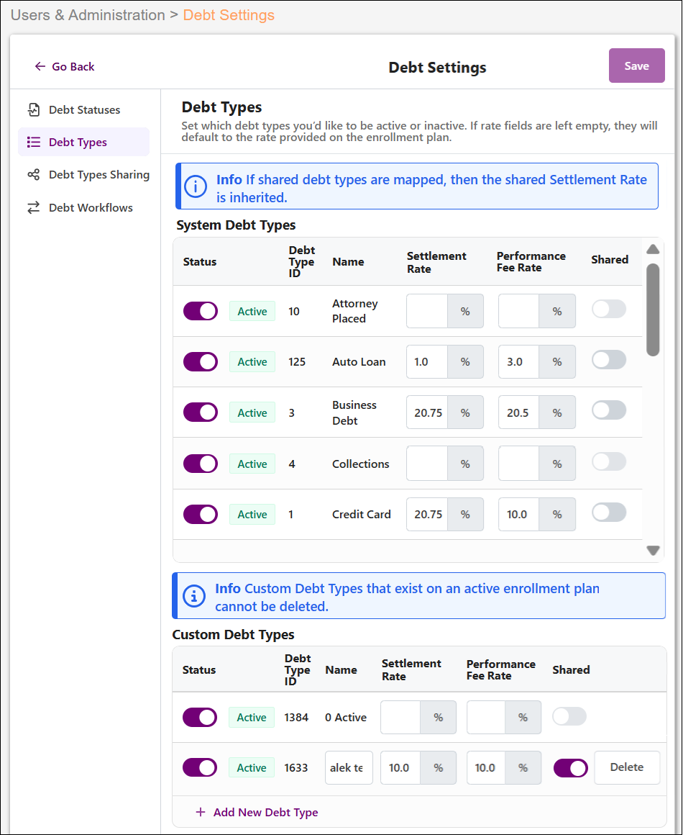Click Collections Performance Fee Rate field
Viewport: 683px width, 835px height.
point(518,464)
